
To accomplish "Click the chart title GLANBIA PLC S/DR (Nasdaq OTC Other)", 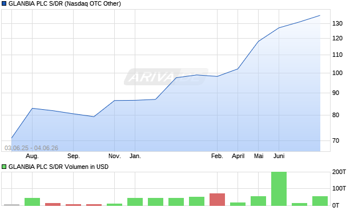I will [x=65, y=3].
